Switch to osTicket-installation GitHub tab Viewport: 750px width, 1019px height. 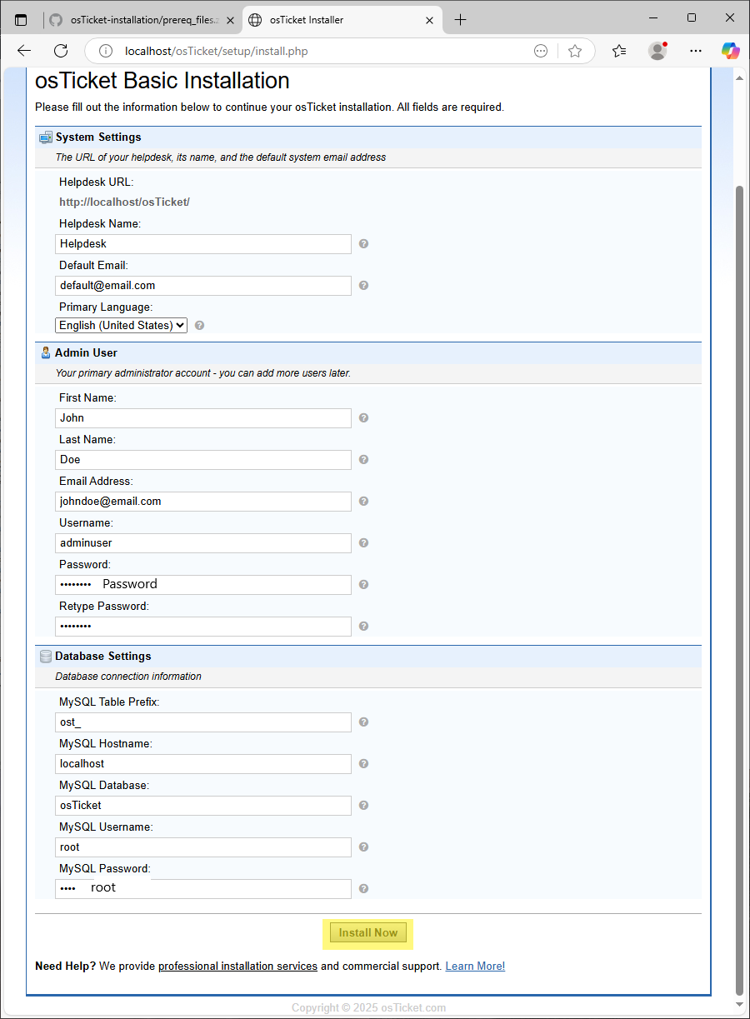(142, 20)
